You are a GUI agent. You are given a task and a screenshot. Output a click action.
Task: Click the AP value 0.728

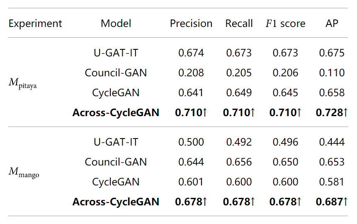332,112
